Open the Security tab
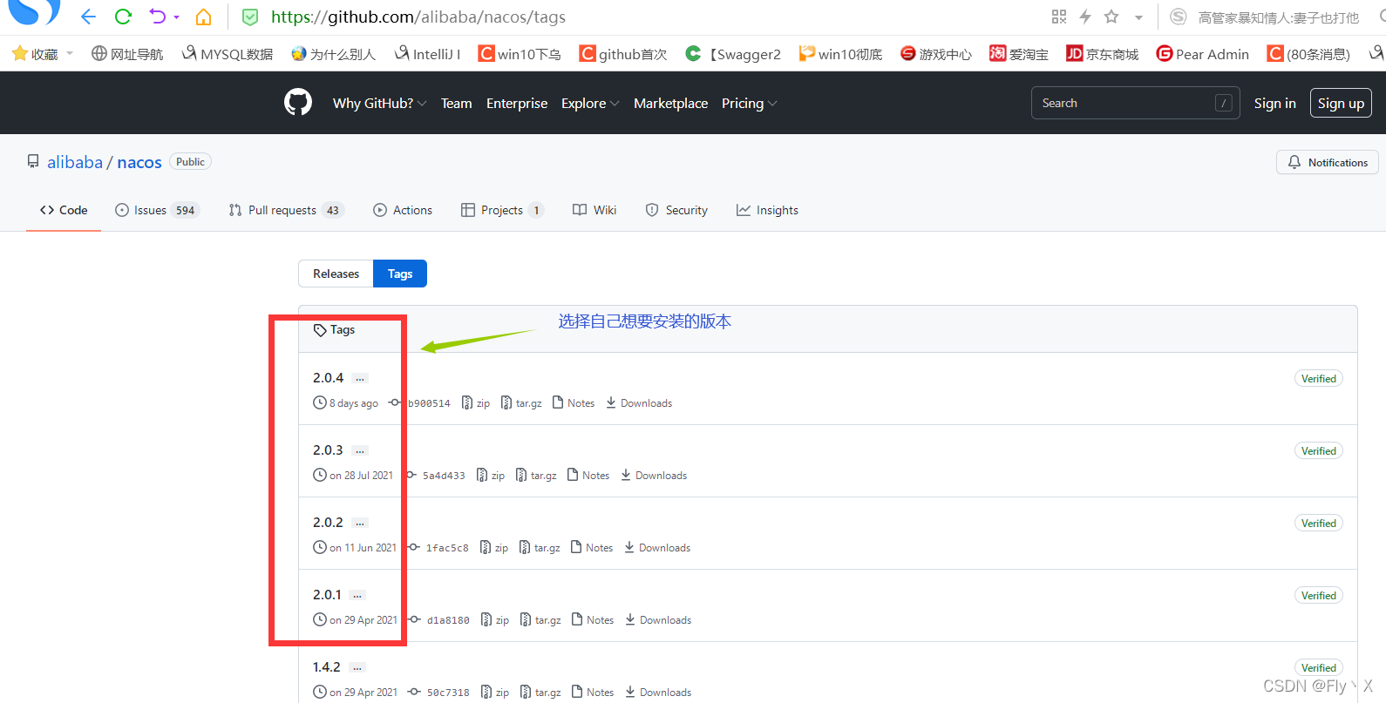 [x=676, y=210]
